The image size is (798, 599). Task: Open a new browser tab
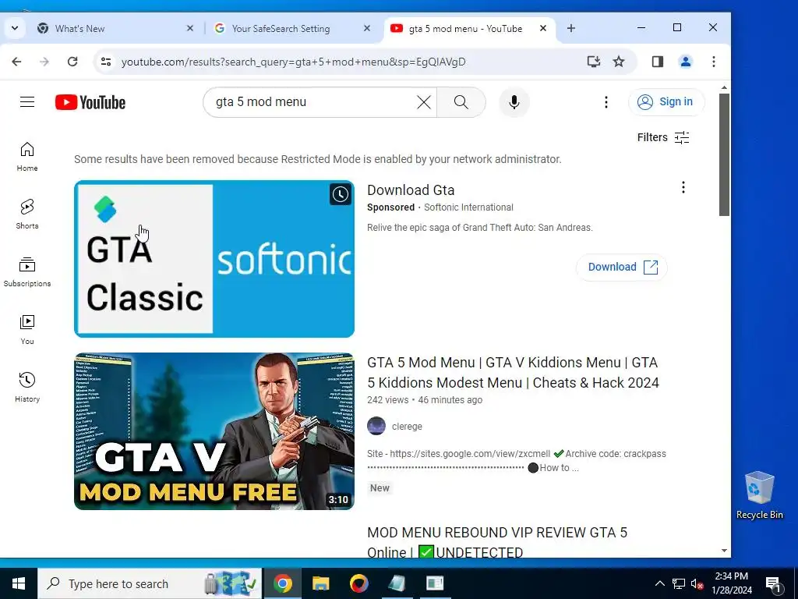pos(571,29)
